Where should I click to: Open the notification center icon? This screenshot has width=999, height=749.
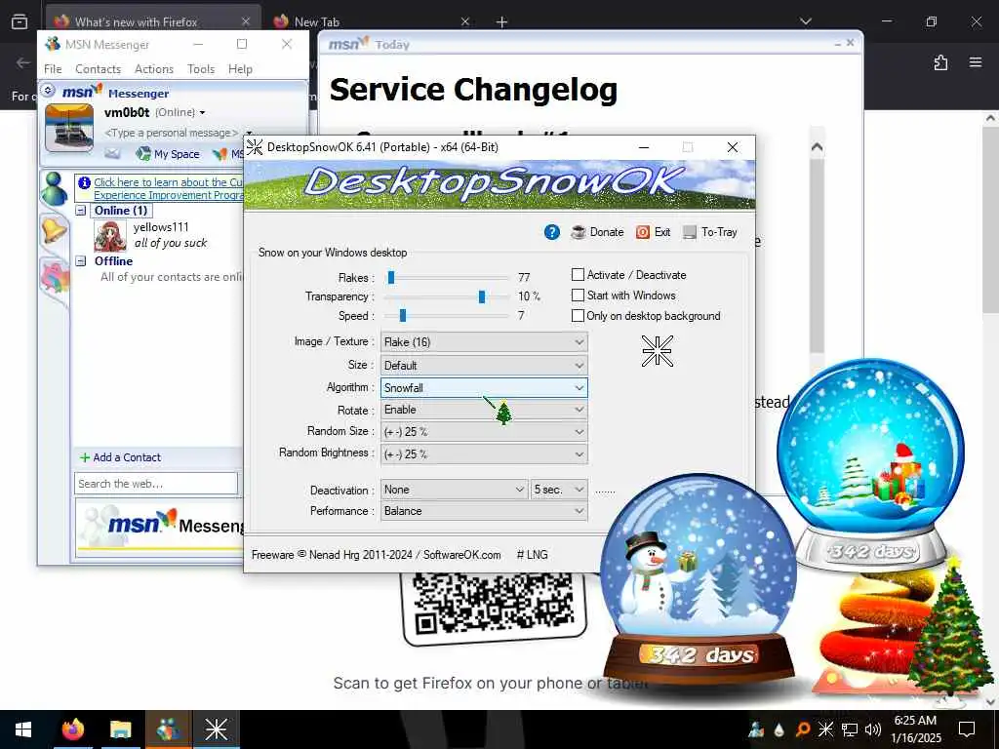pos(967,729)
